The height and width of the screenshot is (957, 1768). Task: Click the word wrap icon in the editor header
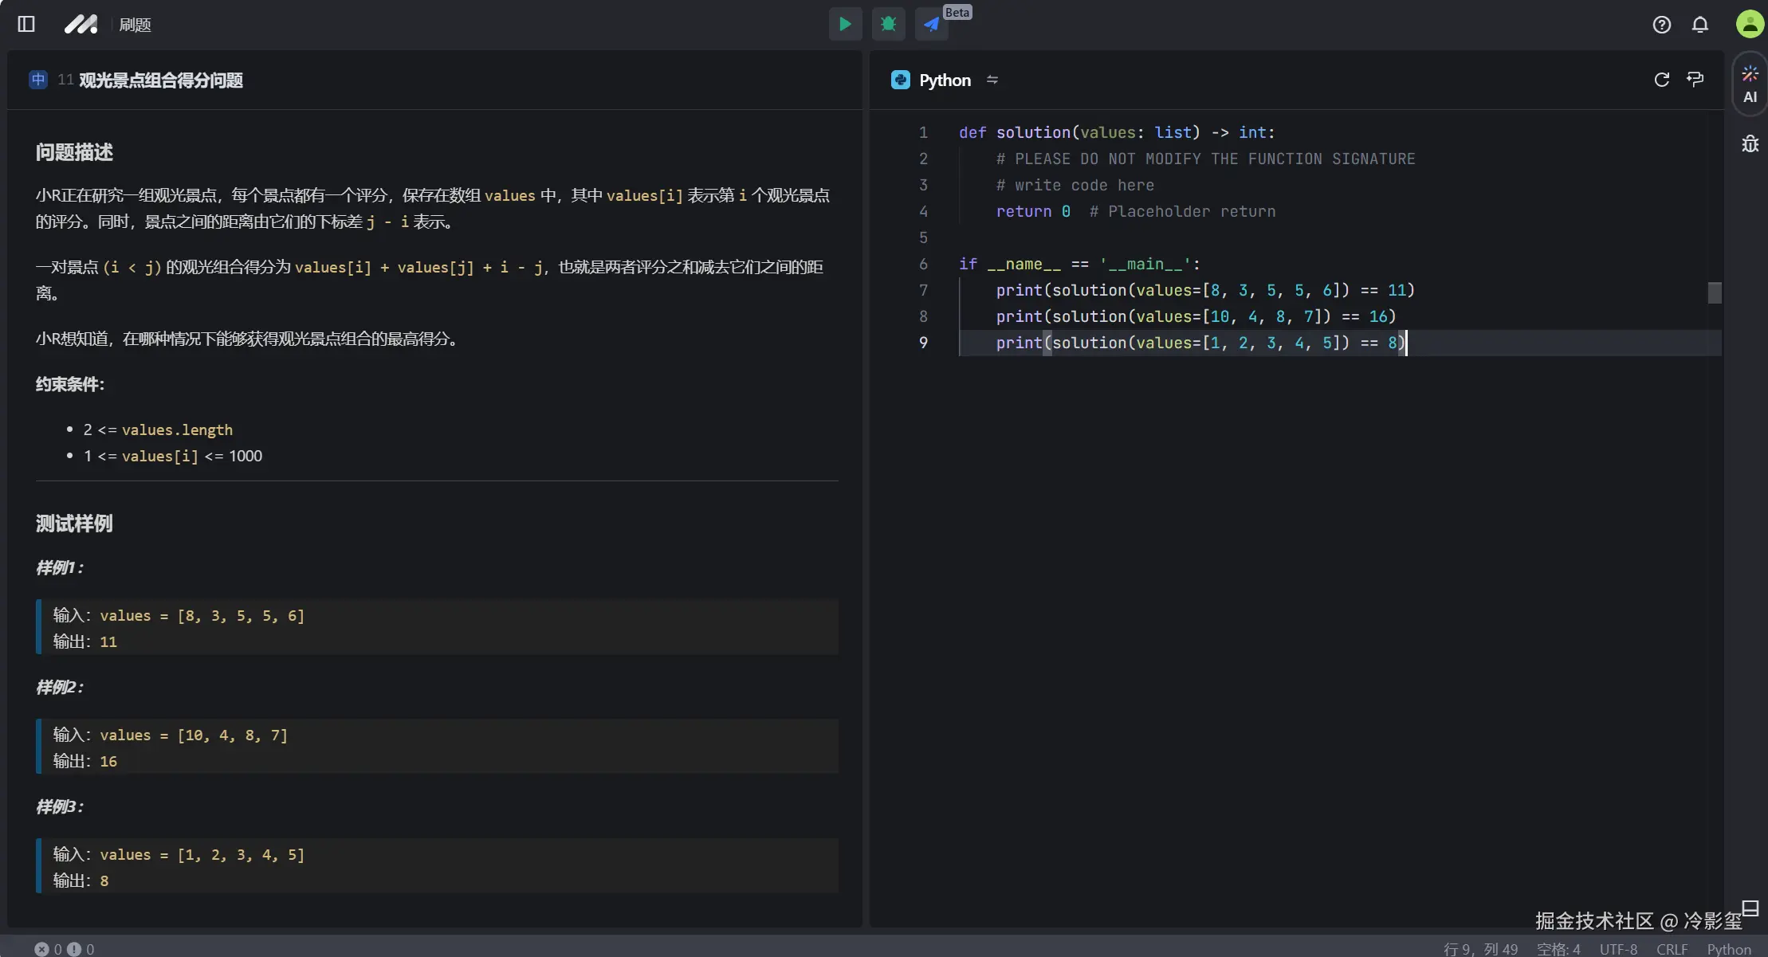click(1695, 80)
